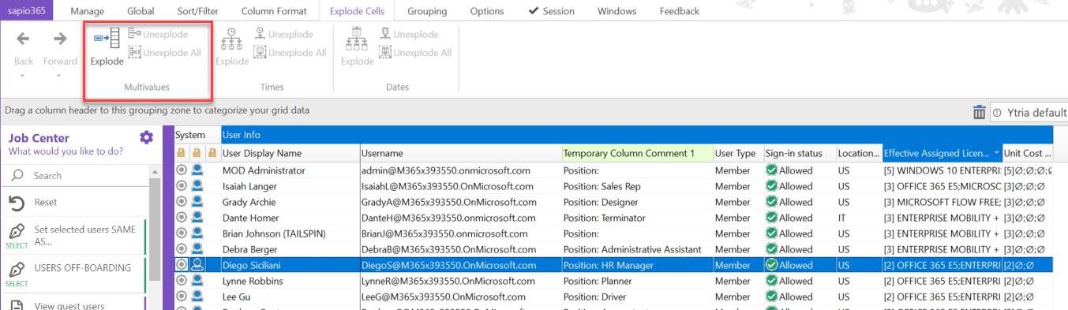Click the USERS OFF-BOARDING job icon

17,268
